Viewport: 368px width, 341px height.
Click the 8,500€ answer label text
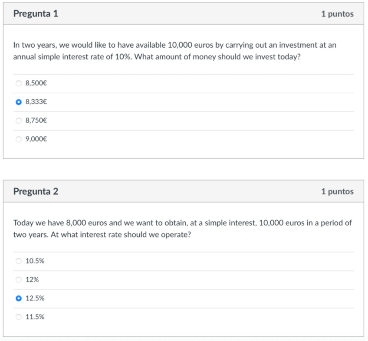(x=36, y=83)
